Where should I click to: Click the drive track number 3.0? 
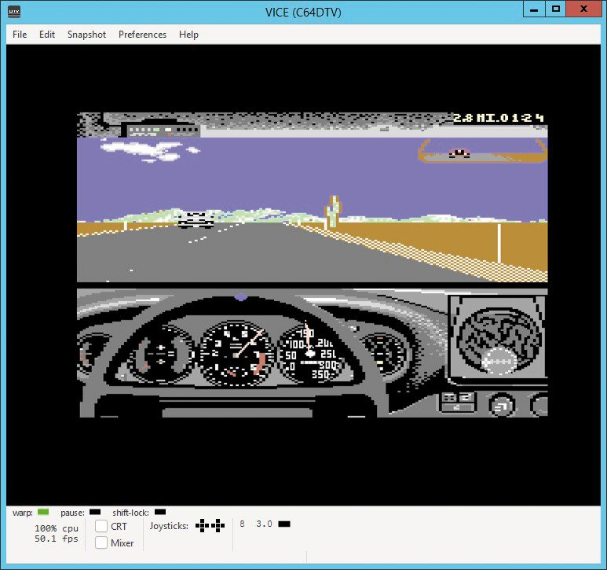[264, 524]
